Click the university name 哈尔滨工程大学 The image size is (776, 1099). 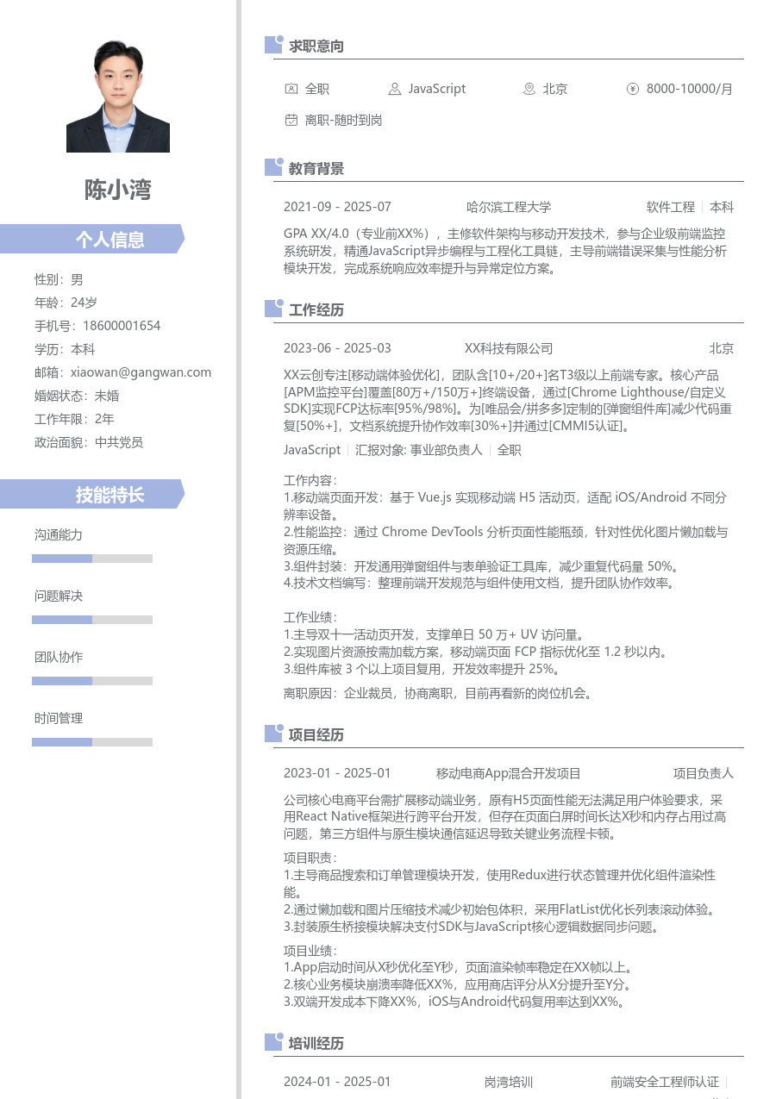coord(508,206)
